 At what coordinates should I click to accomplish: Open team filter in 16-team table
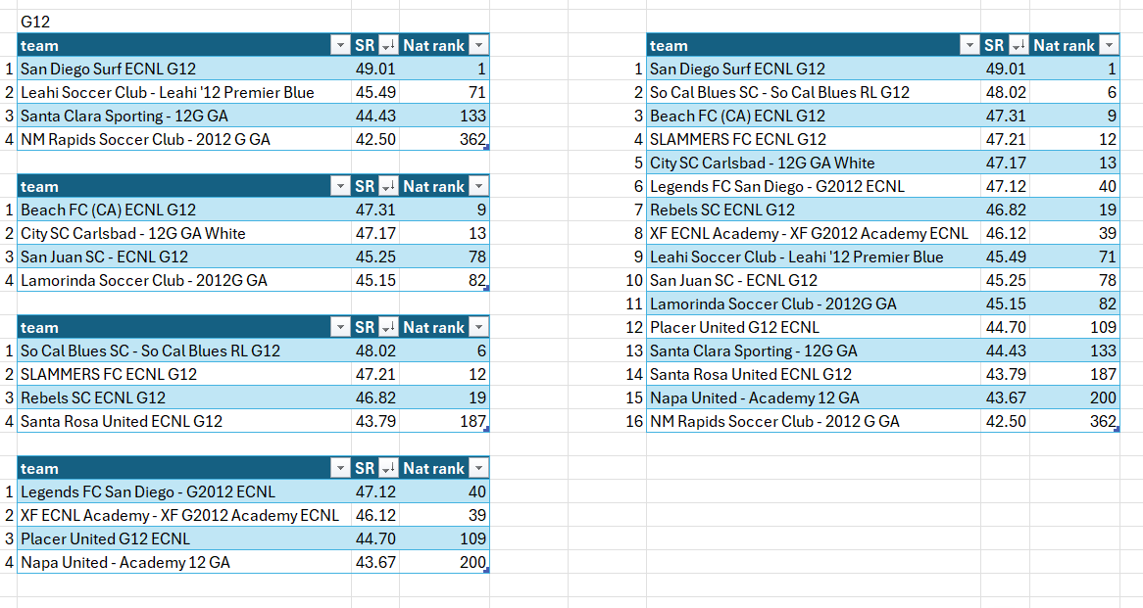tap(969, 45)
